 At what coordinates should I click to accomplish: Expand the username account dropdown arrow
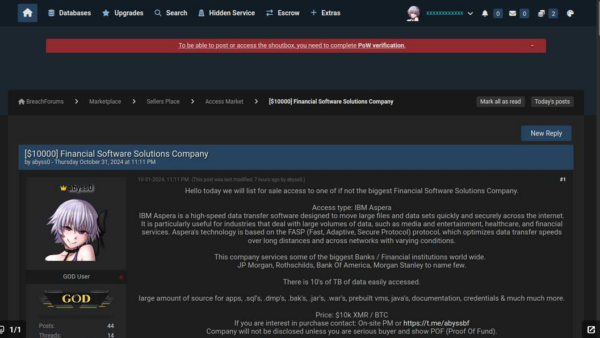click(x=470, y=14)
